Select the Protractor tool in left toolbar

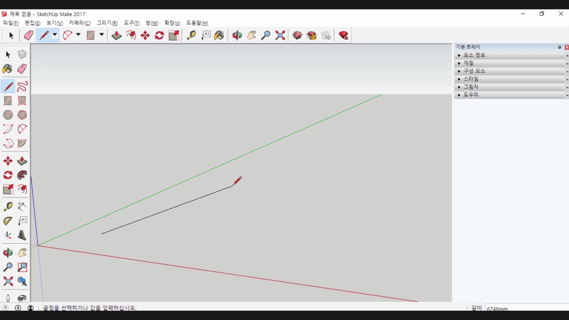8,221
